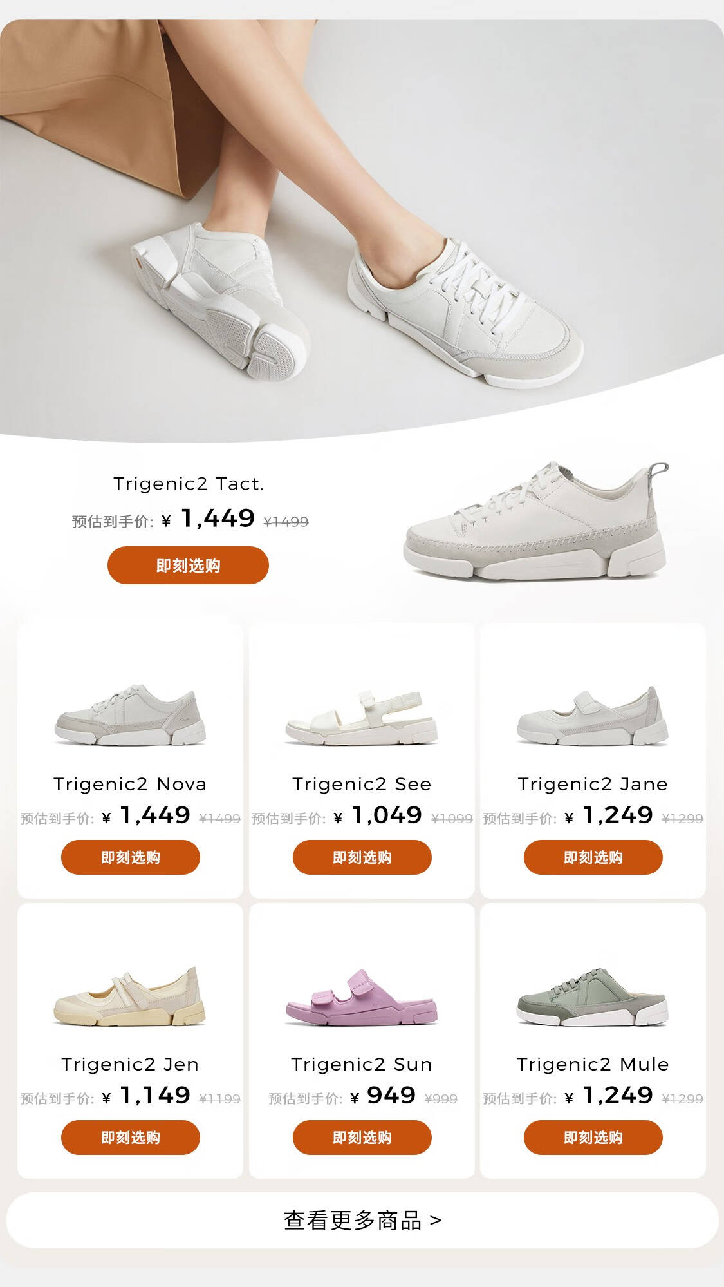Tap 即刻选购 under Trigenic2 Jane

point(593,857)
